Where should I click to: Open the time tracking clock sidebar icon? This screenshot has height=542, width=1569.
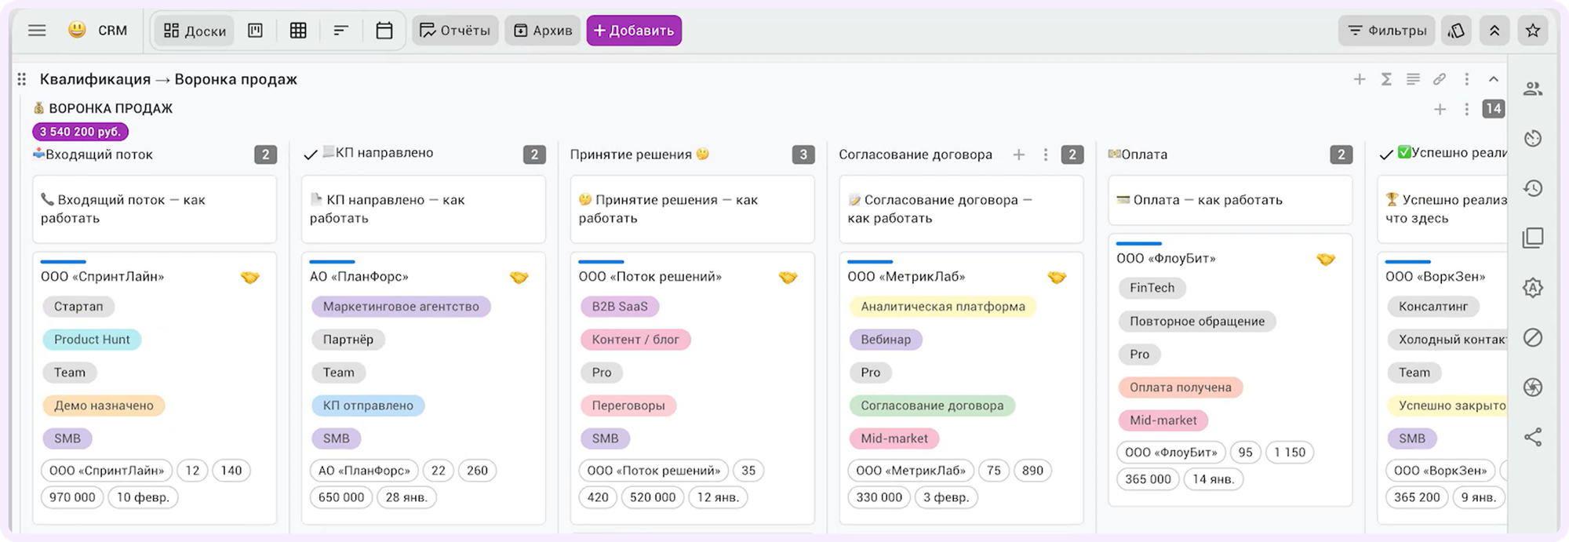click(x=1533, y=139)
